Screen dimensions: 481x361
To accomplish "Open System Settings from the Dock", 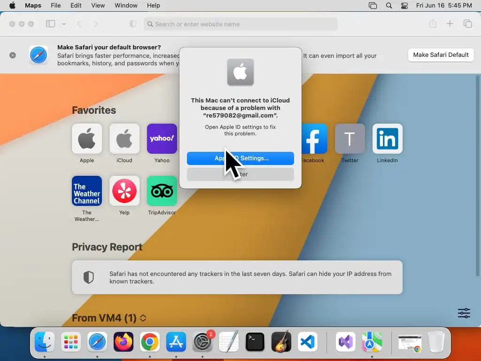I will [x=203, y=342].
